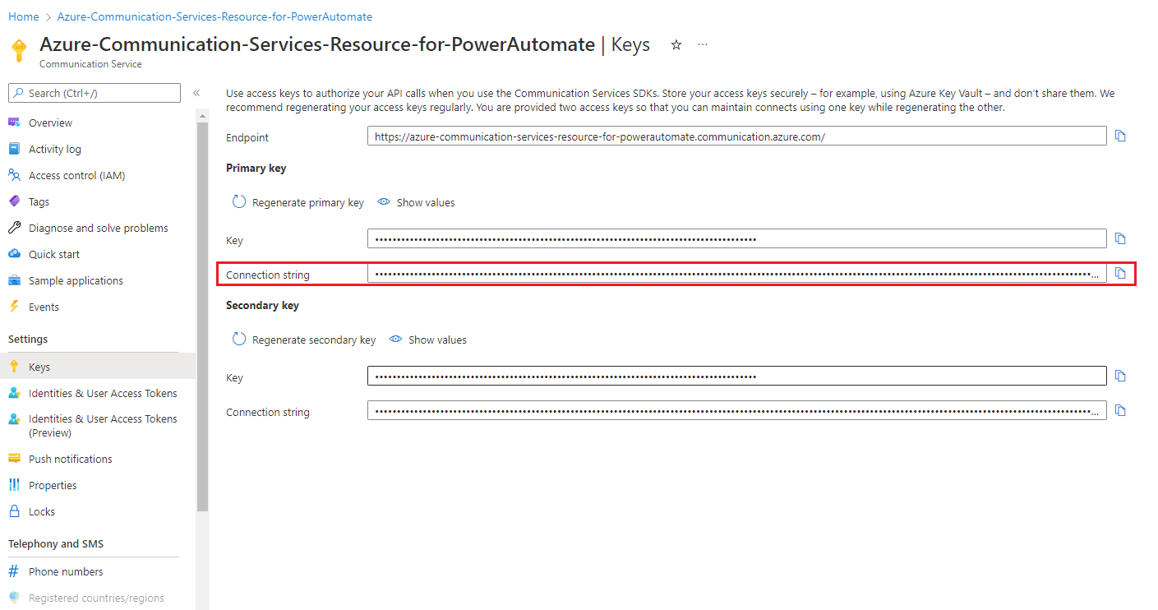The height and width of the screenshot is (610, 1158).
Task: Click the Telephony and SMS section label
Action: tap(56, 543)
